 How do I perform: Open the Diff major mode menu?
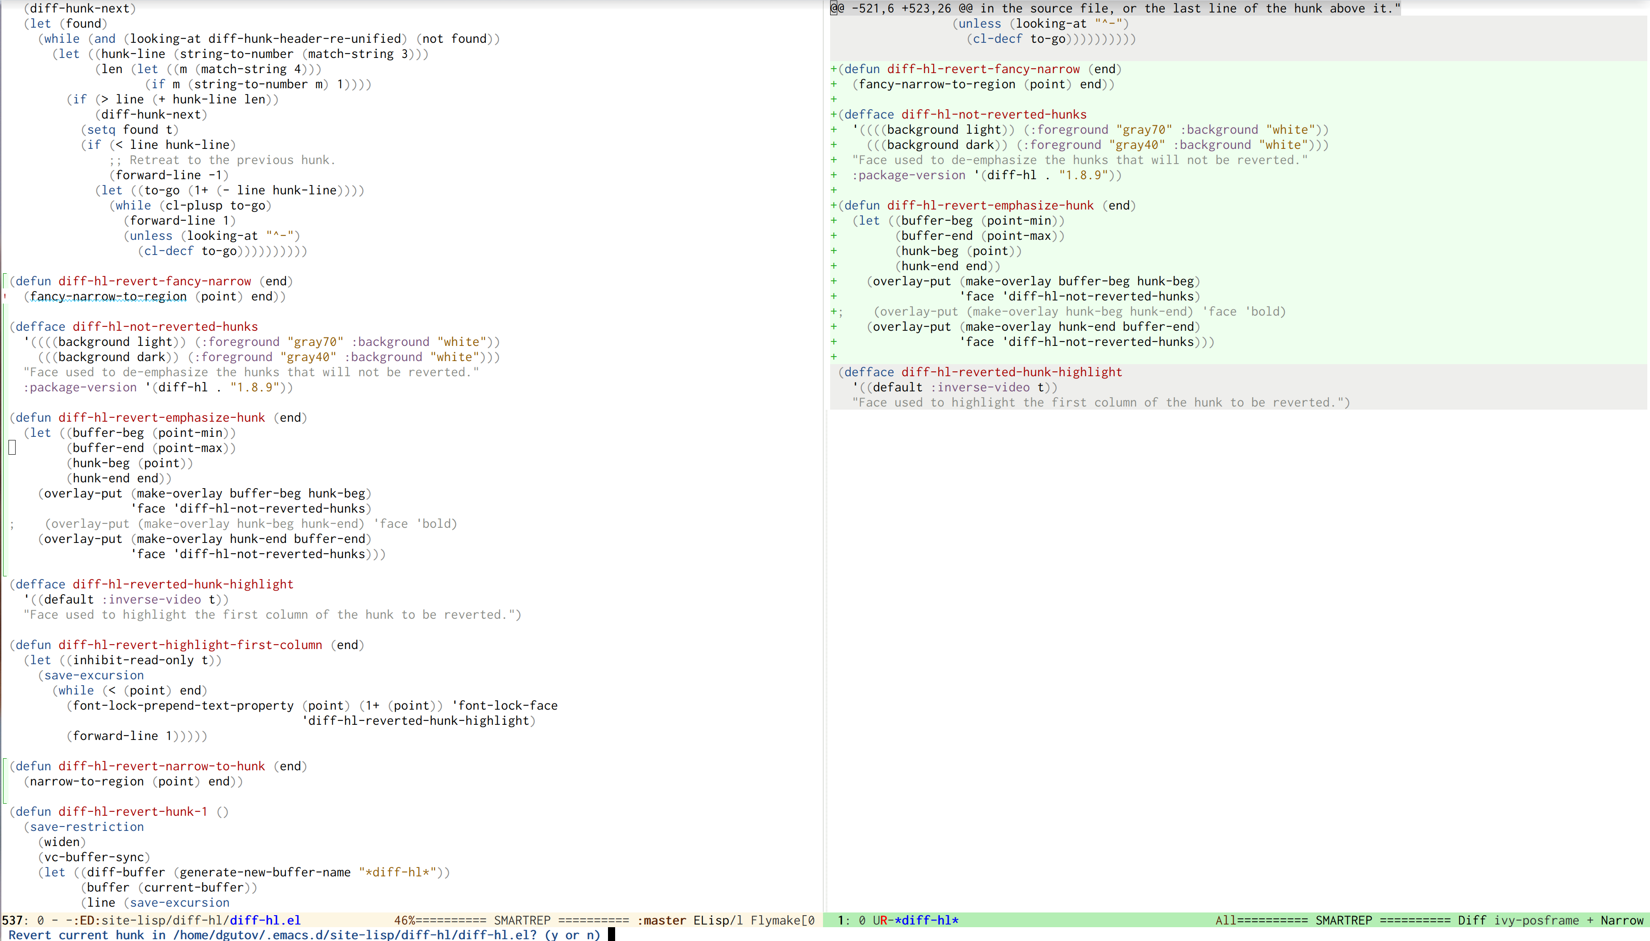(1472, 920)
